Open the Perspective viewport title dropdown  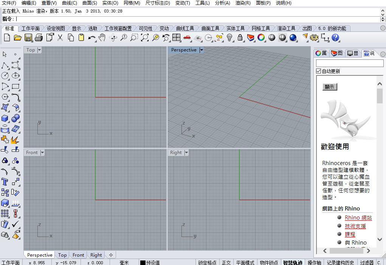202,50
